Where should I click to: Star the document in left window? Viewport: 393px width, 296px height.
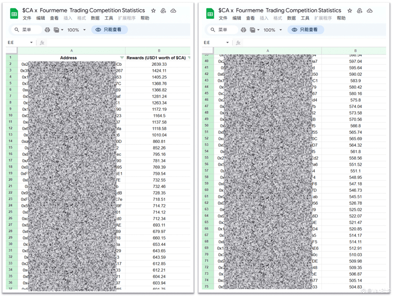pos(154,10)
